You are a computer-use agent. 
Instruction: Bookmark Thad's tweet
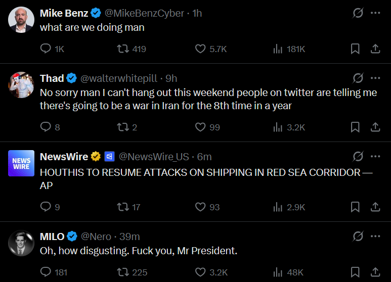[355, 127]
